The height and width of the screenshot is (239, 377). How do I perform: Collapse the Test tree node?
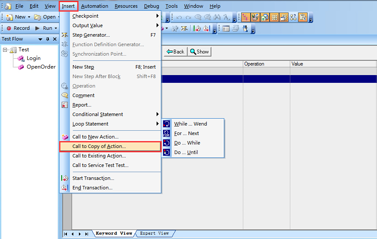(x=5, y=50)
